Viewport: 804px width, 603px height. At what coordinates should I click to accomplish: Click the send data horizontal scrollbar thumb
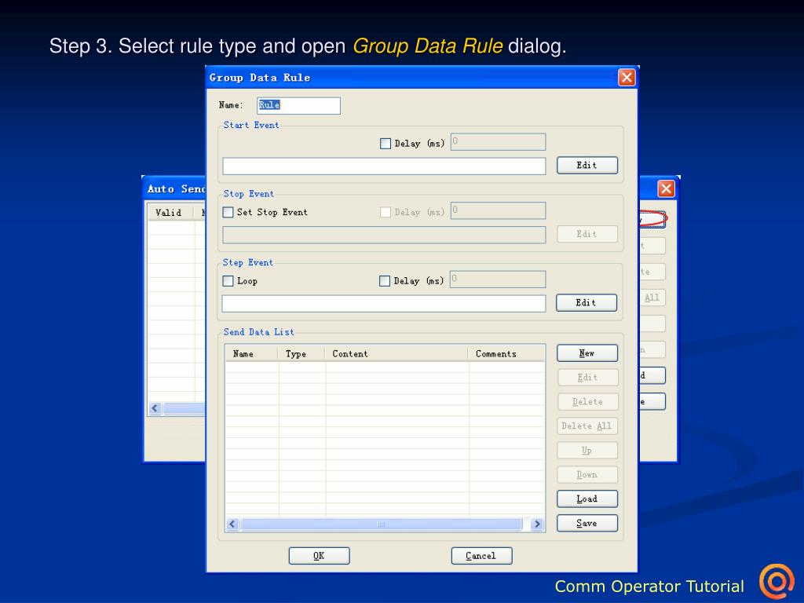[381, 524]
